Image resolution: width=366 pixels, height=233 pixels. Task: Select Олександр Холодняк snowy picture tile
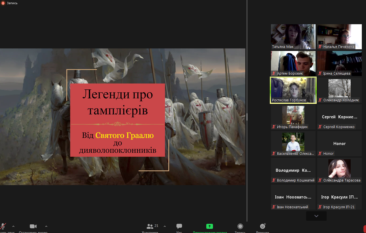pyautogui.click(x=340, y=90)
